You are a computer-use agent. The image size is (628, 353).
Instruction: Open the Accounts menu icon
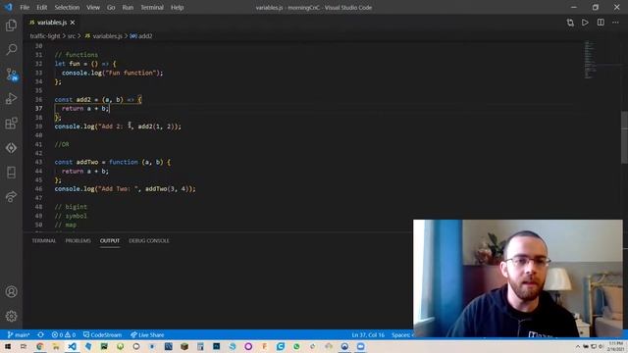(11, 292)
